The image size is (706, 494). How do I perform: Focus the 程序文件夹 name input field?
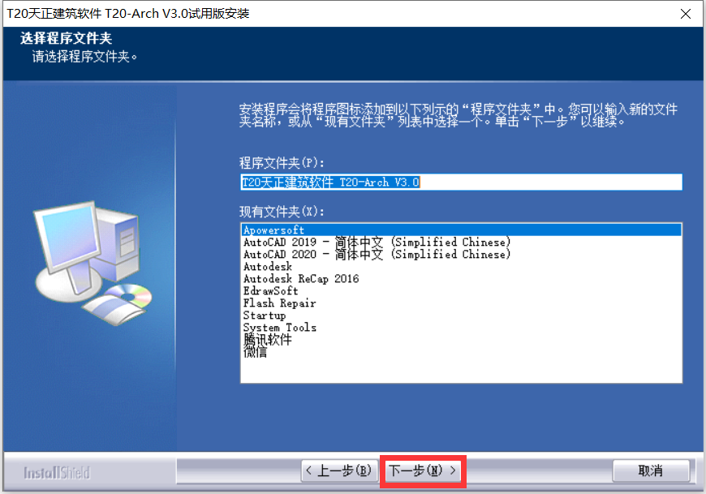point(461,182)
